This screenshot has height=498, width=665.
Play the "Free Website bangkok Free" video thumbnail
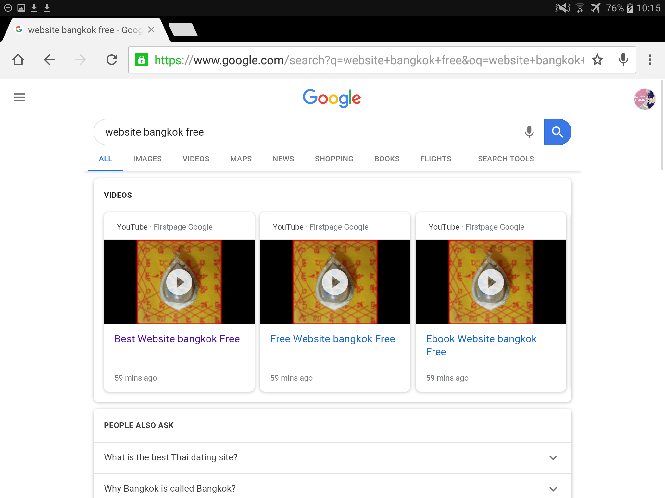335,282
